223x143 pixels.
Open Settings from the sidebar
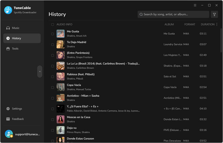22,109
